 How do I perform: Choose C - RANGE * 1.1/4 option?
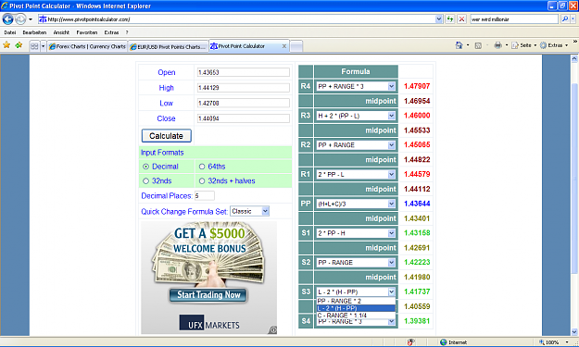356,316
